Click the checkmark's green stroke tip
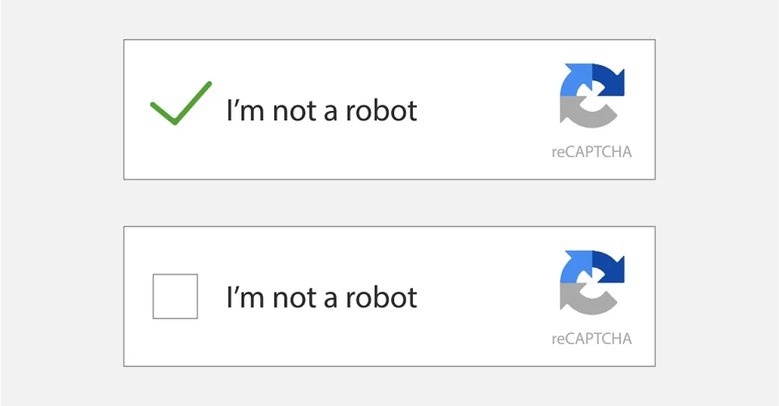Viewport: 779px width, 406px height. tap(210, 83)
